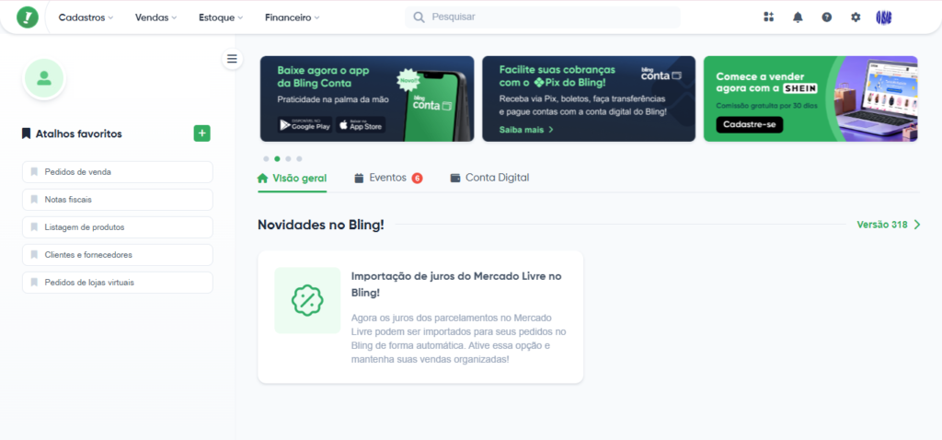Open the Pedidos de venda shortcut

tap(118, 172)
